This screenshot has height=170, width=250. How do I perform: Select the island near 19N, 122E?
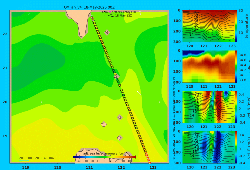click(x=120, y=138)
